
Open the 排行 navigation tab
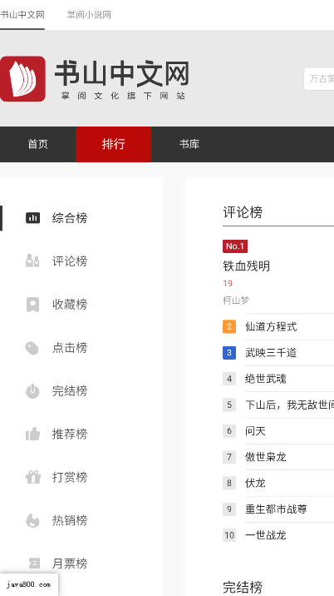pos(114,145)
